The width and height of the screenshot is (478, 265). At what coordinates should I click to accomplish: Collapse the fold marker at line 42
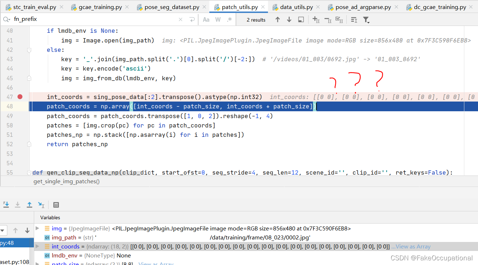coord(30,50)
